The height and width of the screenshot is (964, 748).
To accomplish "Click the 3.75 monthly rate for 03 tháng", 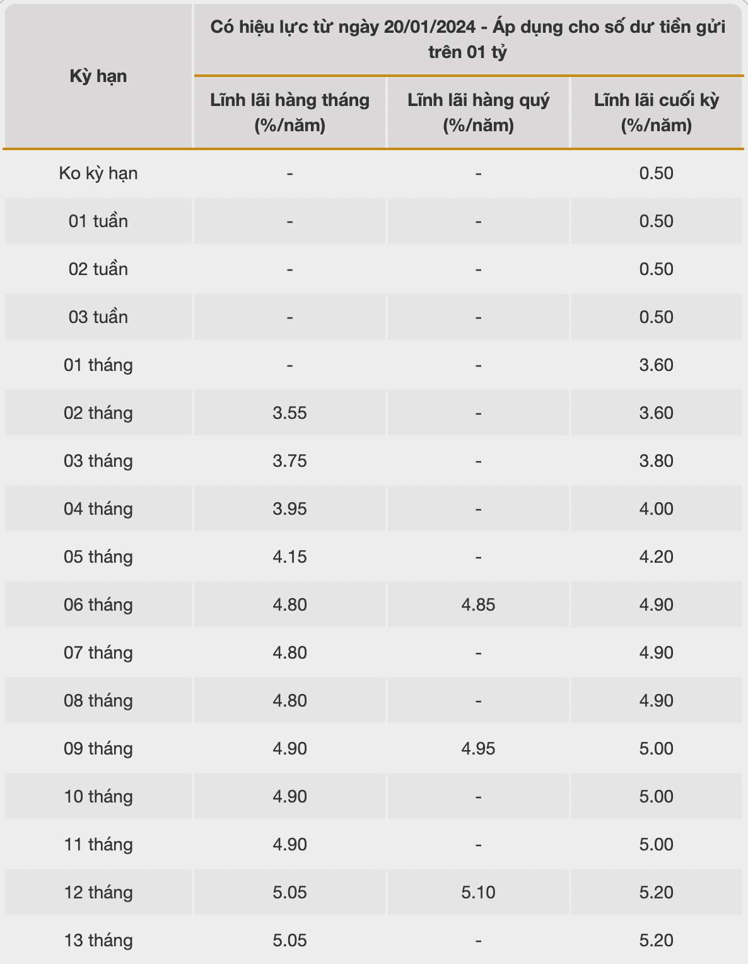I will point(289,461).
